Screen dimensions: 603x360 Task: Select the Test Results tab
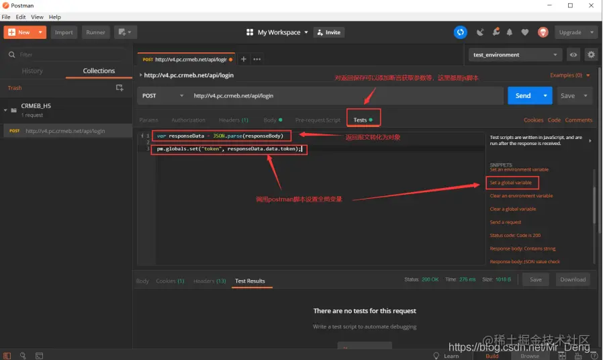250,281
